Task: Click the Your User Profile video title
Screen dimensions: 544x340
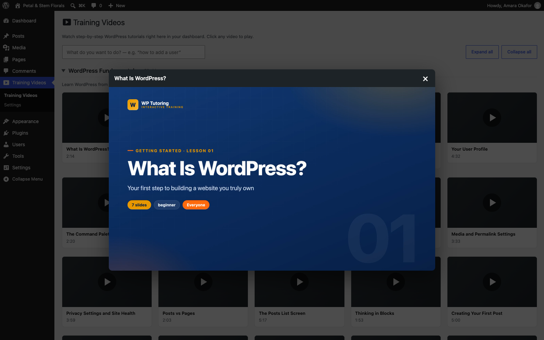Action: 469,149
